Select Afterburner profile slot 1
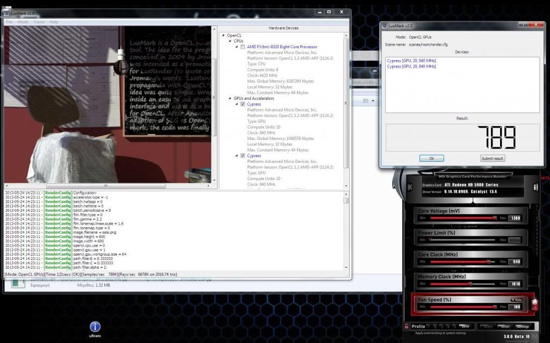This screenshot has height=343, width=550. tap(429, 326)
